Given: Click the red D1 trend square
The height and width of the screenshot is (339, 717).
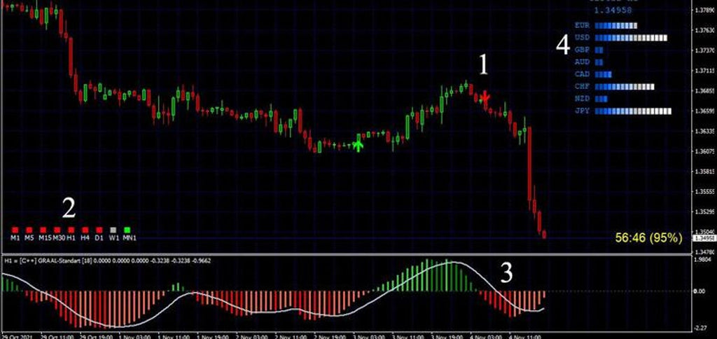Looking at the screenshot, I should click(99, 229).
